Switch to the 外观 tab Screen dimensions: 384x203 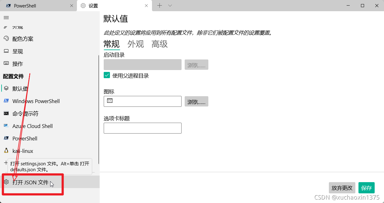point(136,44)
